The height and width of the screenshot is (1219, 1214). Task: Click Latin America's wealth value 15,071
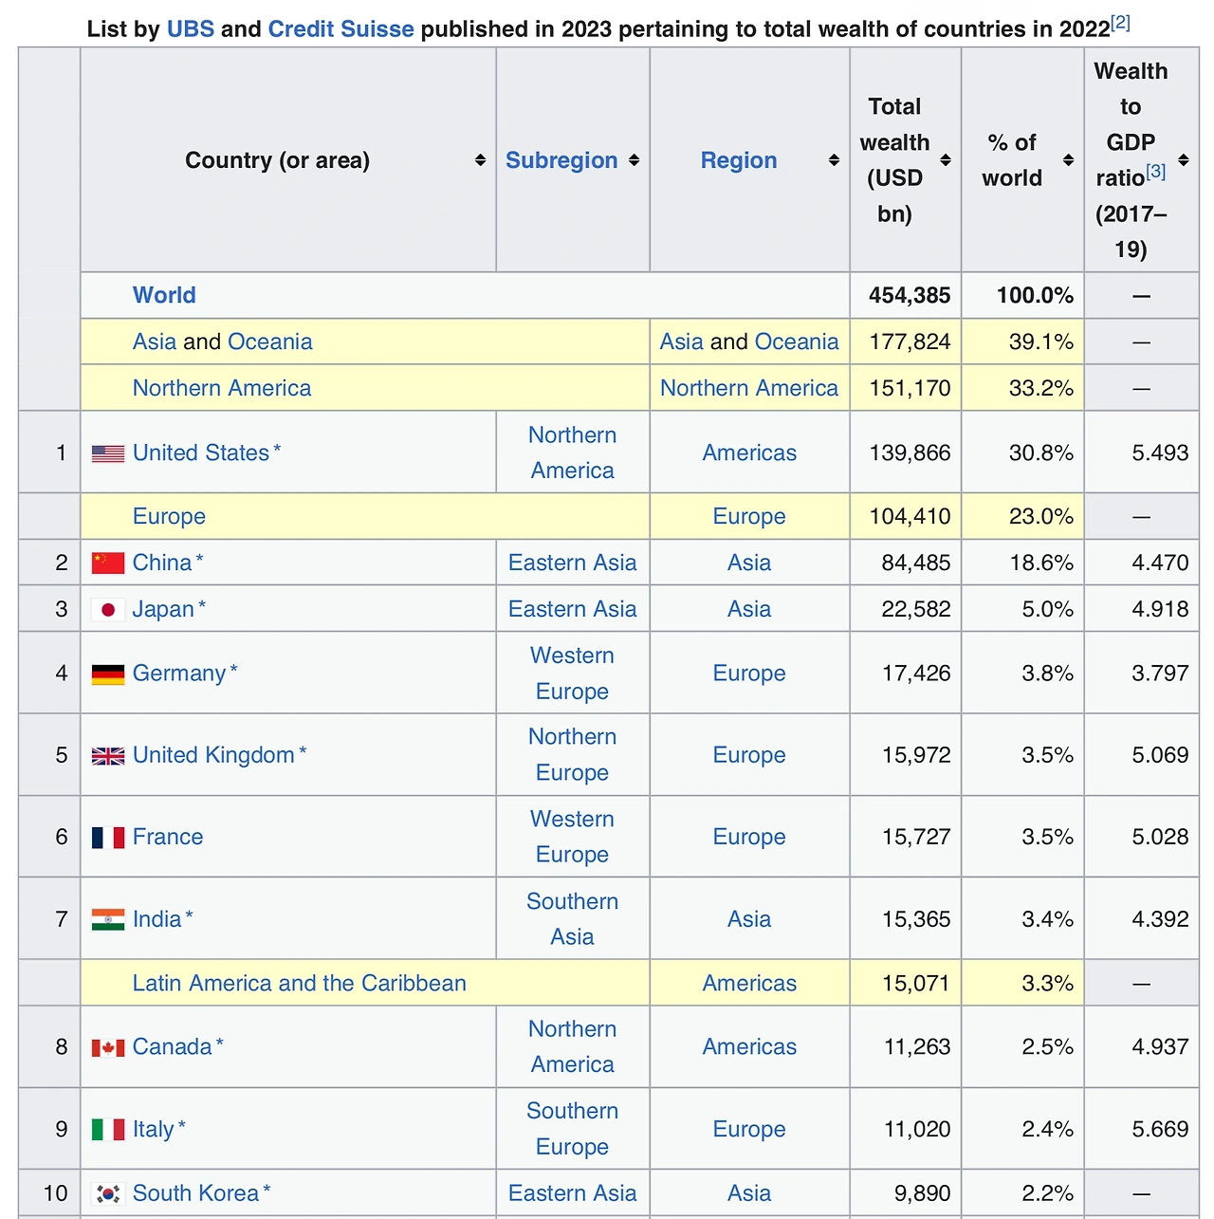[x=916, y=983]
